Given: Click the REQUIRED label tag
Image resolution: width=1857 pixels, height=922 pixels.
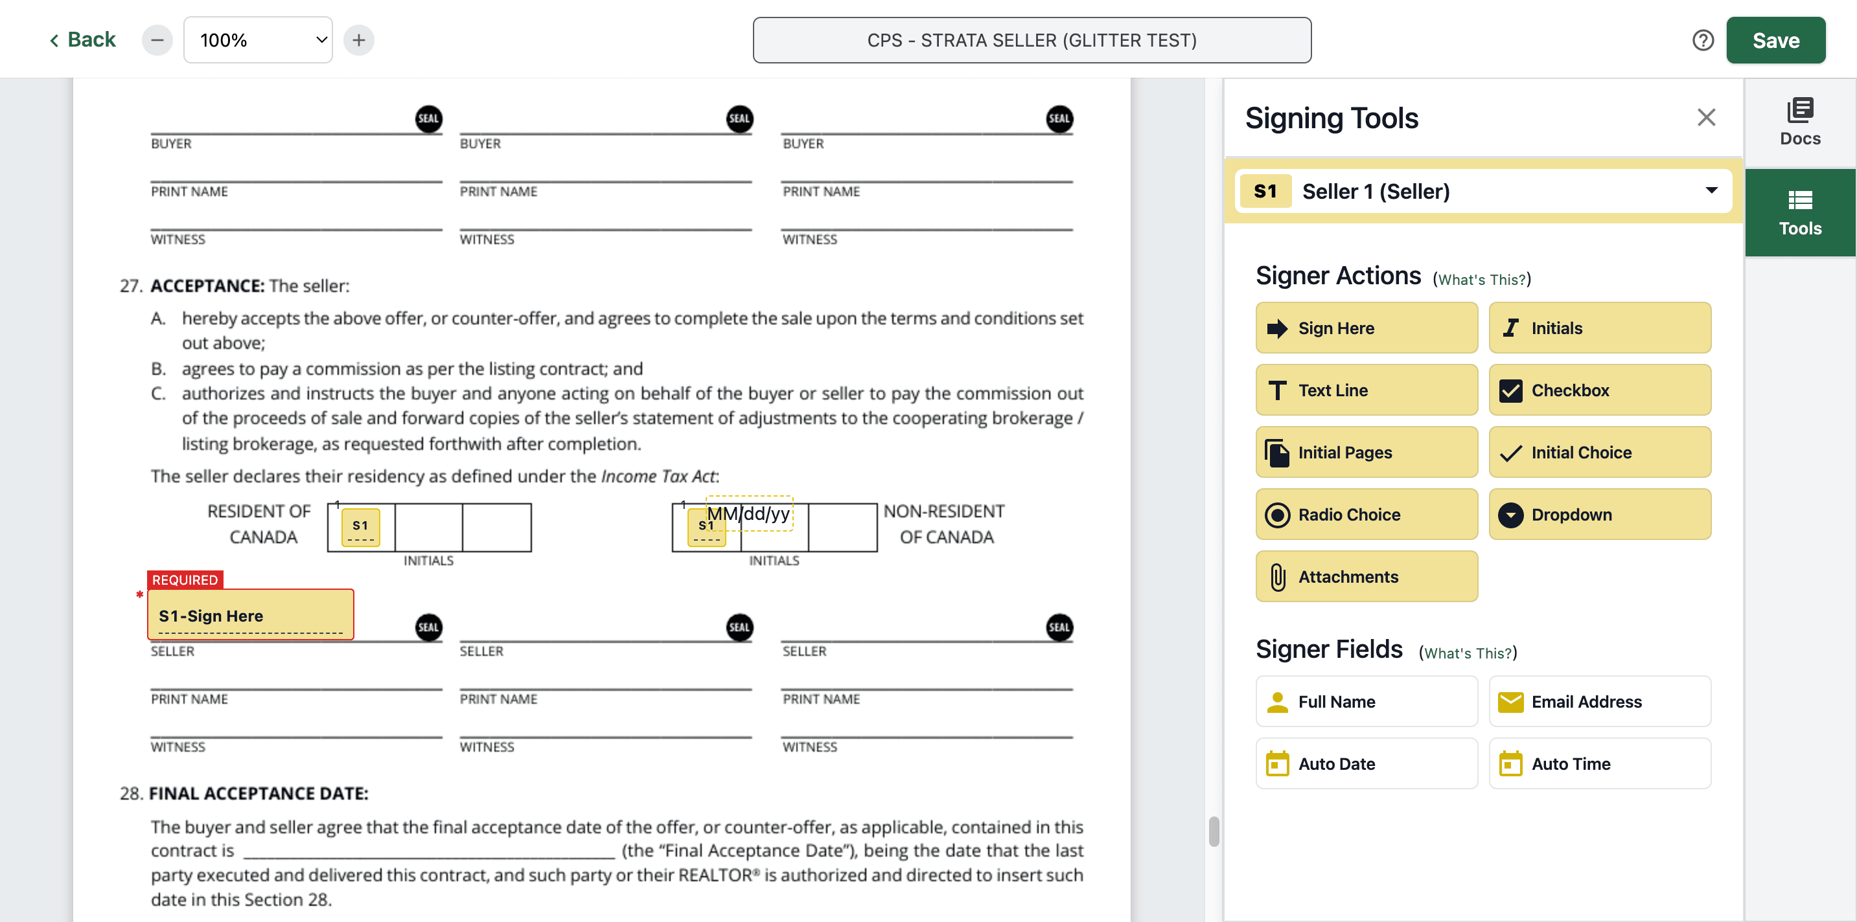Looking at the screenshot, I should click(185, 580).
